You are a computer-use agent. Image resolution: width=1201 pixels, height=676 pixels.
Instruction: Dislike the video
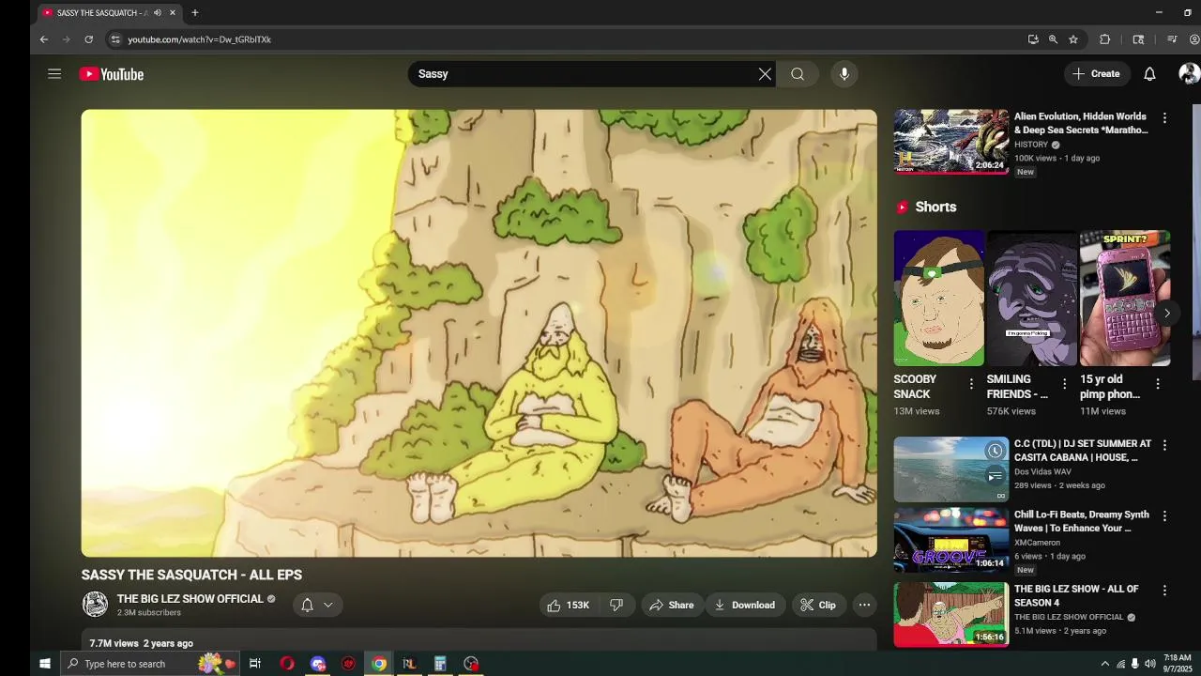[616, 606]
